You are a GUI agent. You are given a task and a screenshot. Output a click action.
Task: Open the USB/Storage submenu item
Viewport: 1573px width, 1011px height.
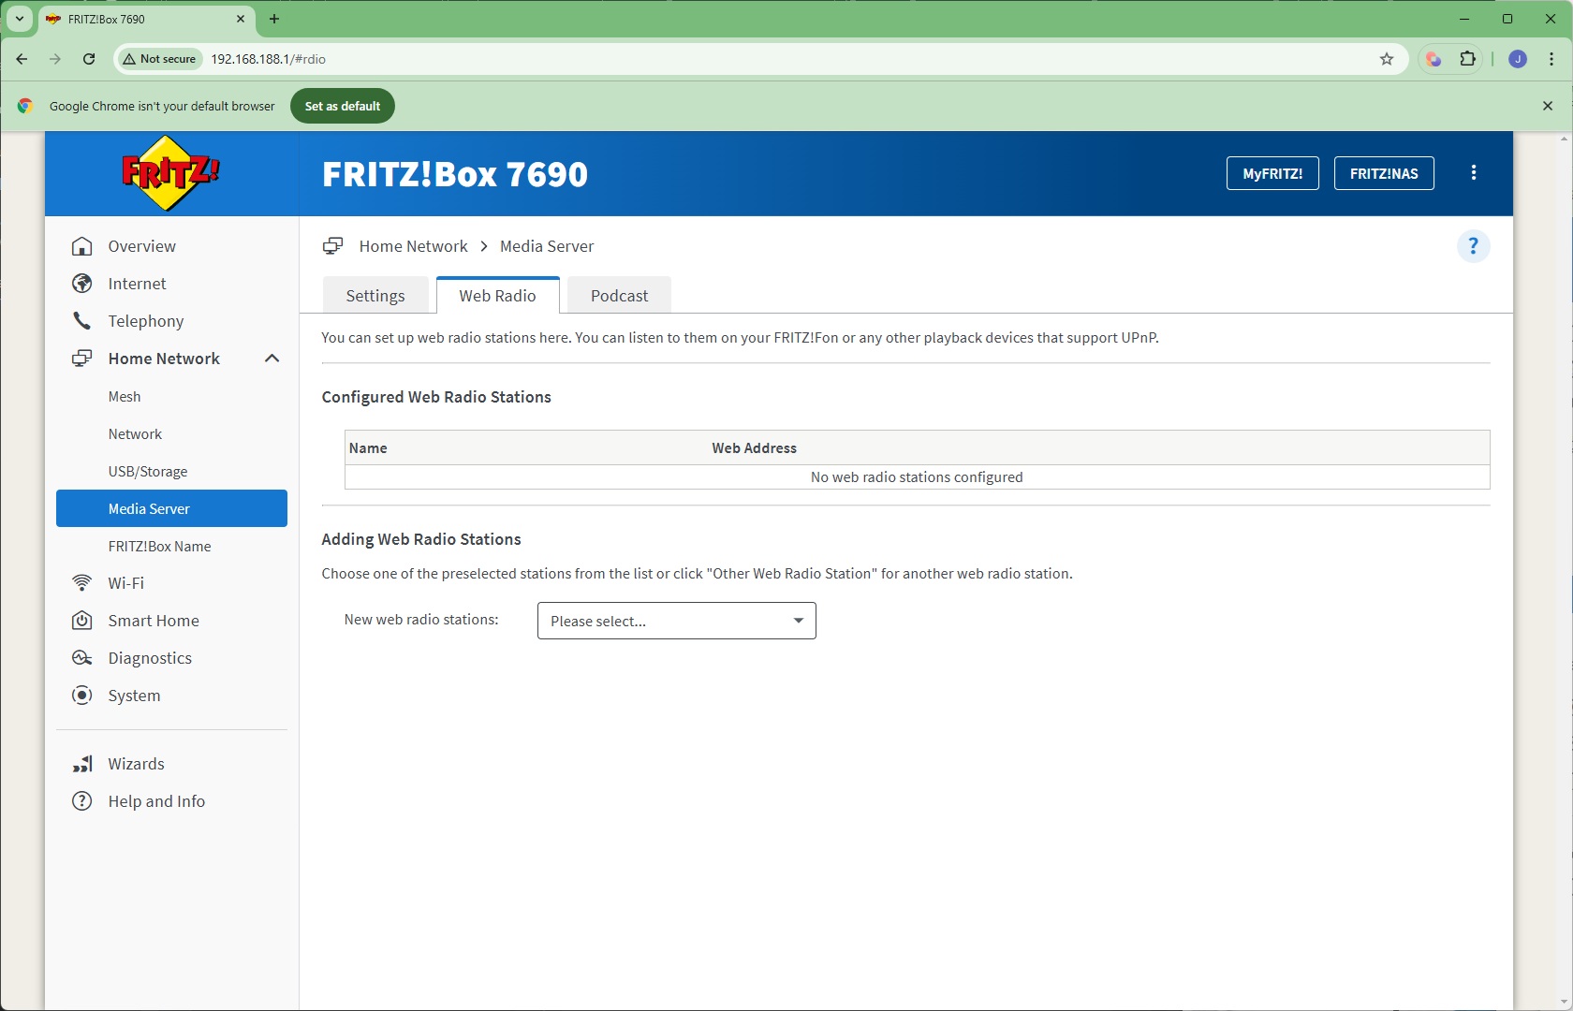click(x=148, y=472)
